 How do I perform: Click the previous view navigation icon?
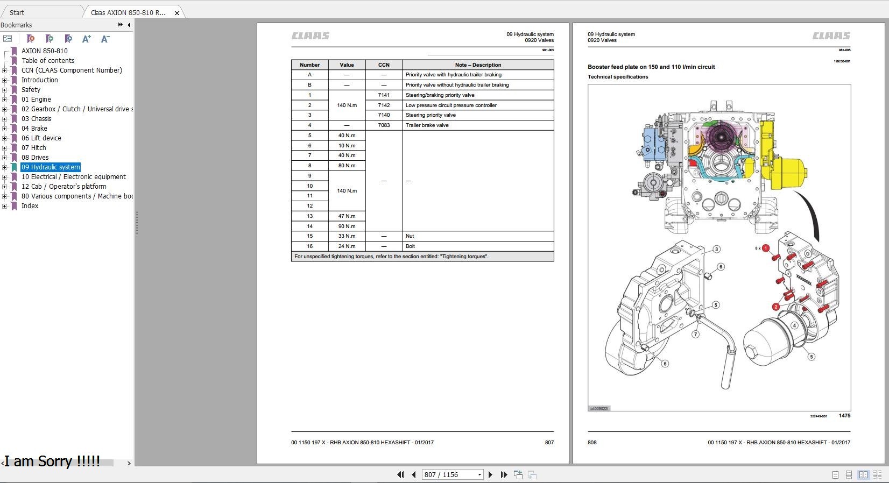coord(518,474)
